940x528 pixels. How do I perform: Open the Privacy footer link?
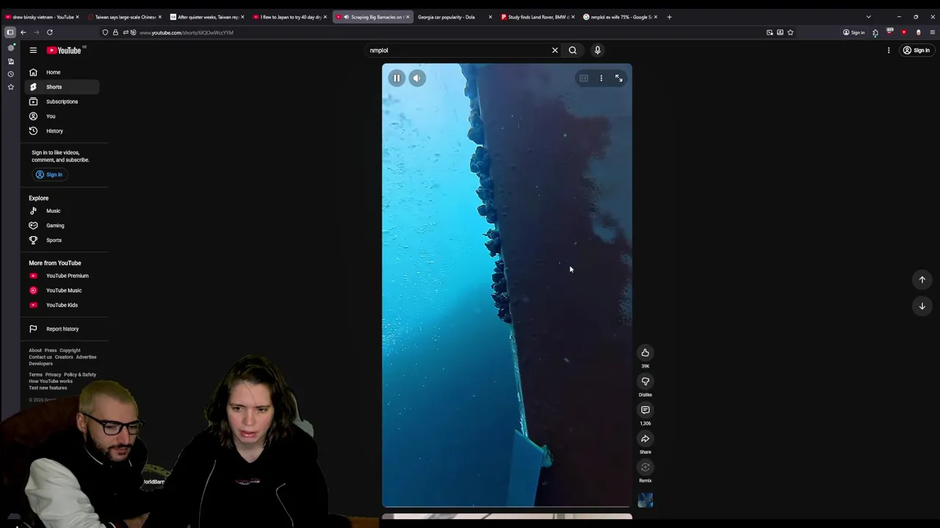click(x=53, y=375)
